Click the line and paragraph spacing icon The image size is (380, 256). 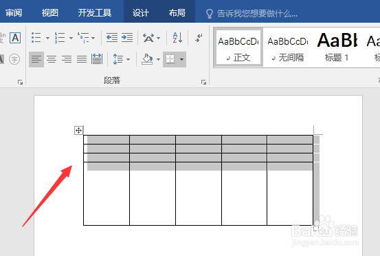click(x=118, y=59)
